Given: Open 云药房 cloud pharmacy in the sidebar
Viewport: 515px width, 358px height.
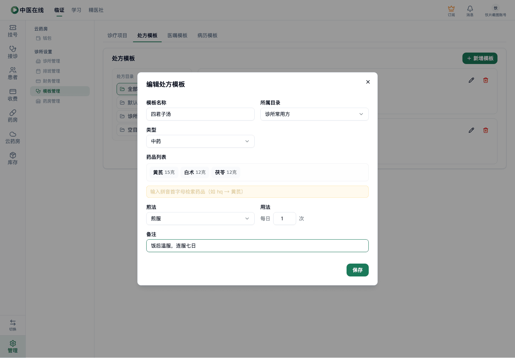Looking at the screenshot, I should coord(13,138).
